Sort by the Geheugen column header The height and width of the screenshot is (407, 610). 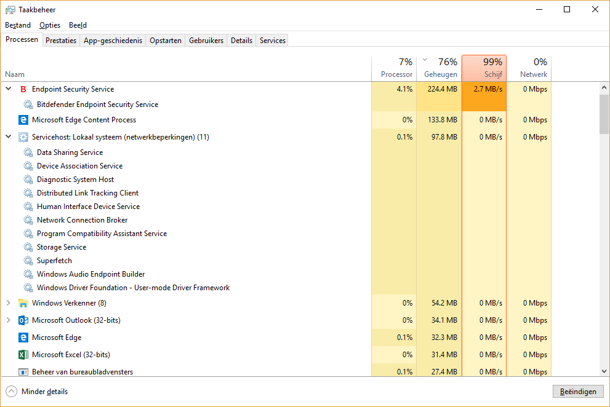[439, 68]
